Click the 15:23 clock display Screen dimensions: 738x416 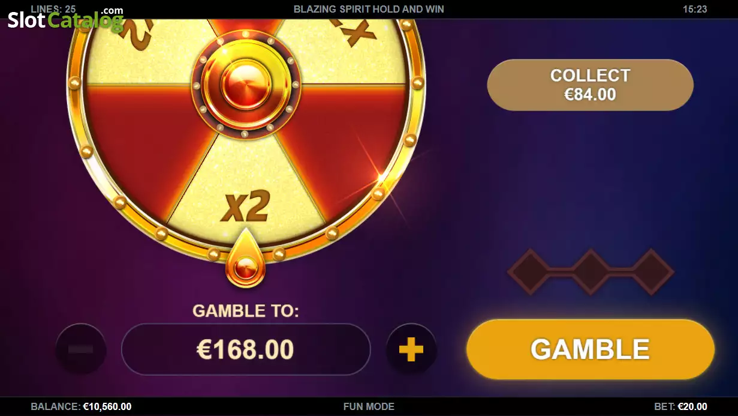click(695, 9)
